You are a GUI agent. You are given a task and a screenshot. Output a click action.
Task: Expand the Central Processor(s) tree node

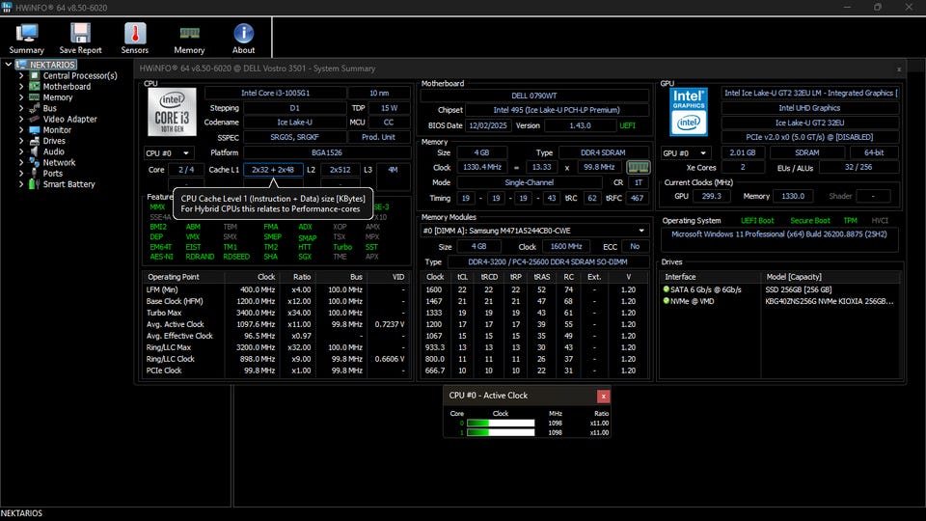tap(21, 75)
